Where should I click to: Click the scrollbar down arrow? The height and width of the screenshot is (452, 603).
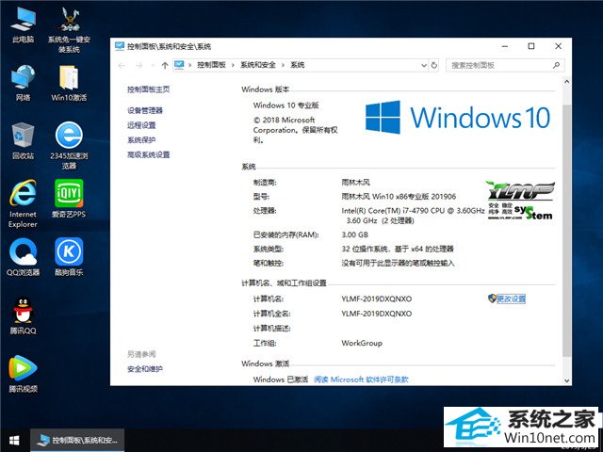pyautogui.click(x=566, y=380)
